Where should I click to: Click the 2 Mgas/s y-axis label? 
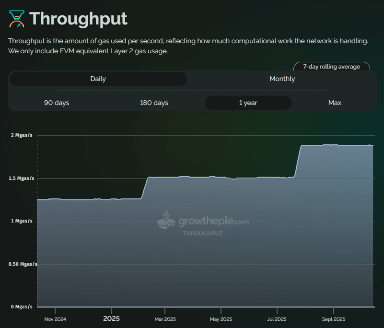pyautogui.click(x=21, y=135)
